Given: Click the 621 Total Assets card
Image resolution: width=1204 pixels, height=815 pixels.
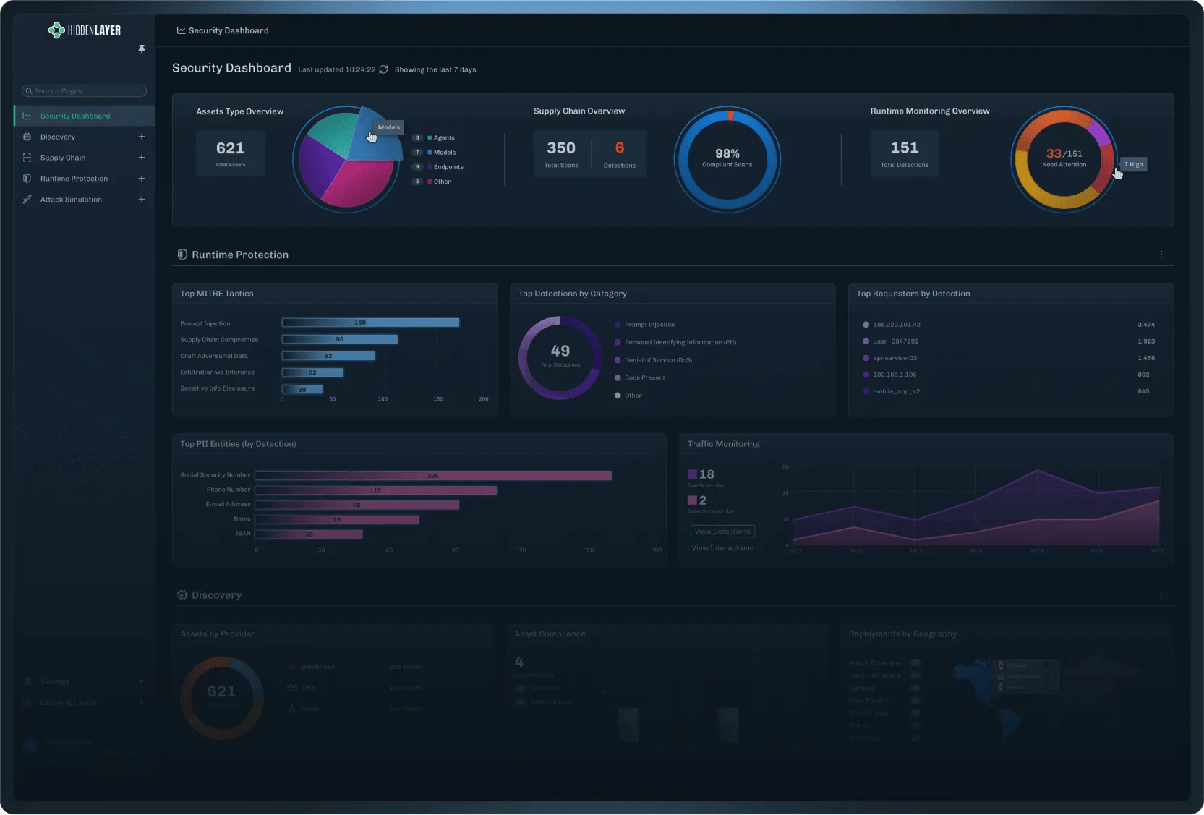Looking at the screenshot, I should (x=231, y=153).
